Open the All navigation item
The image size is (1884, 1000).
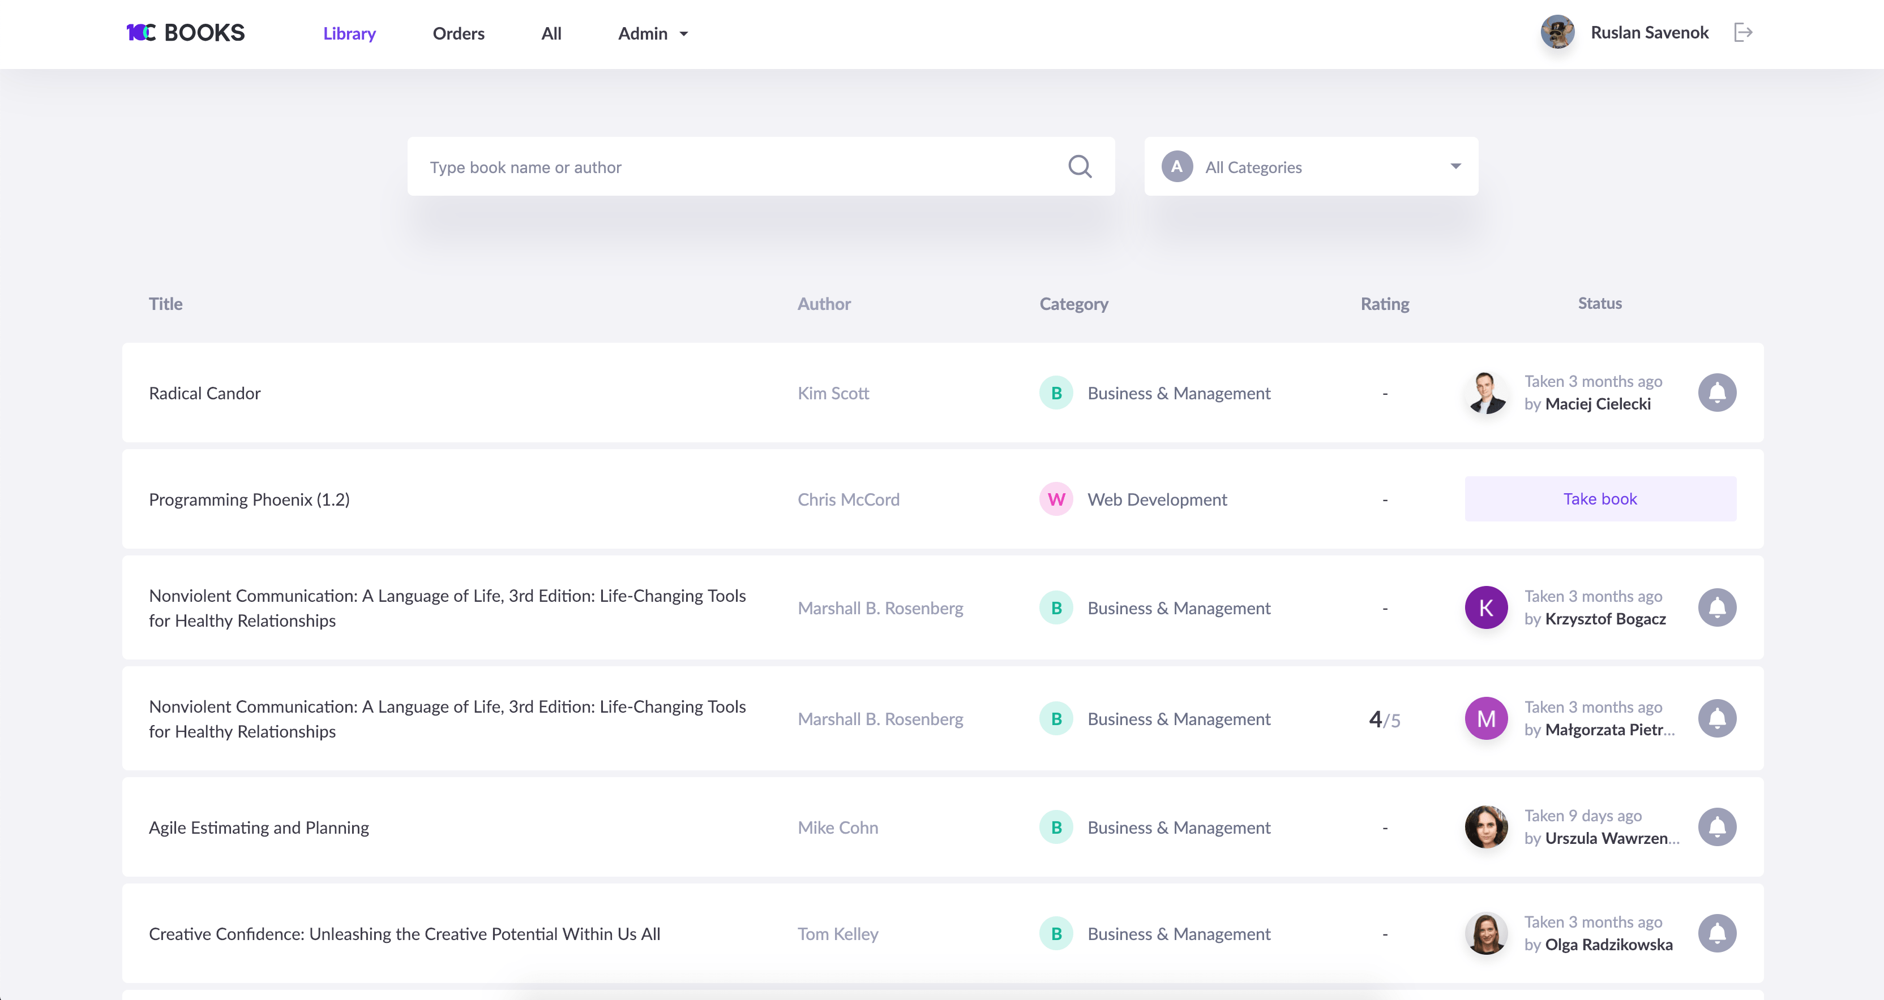click(x=551, y=33)
